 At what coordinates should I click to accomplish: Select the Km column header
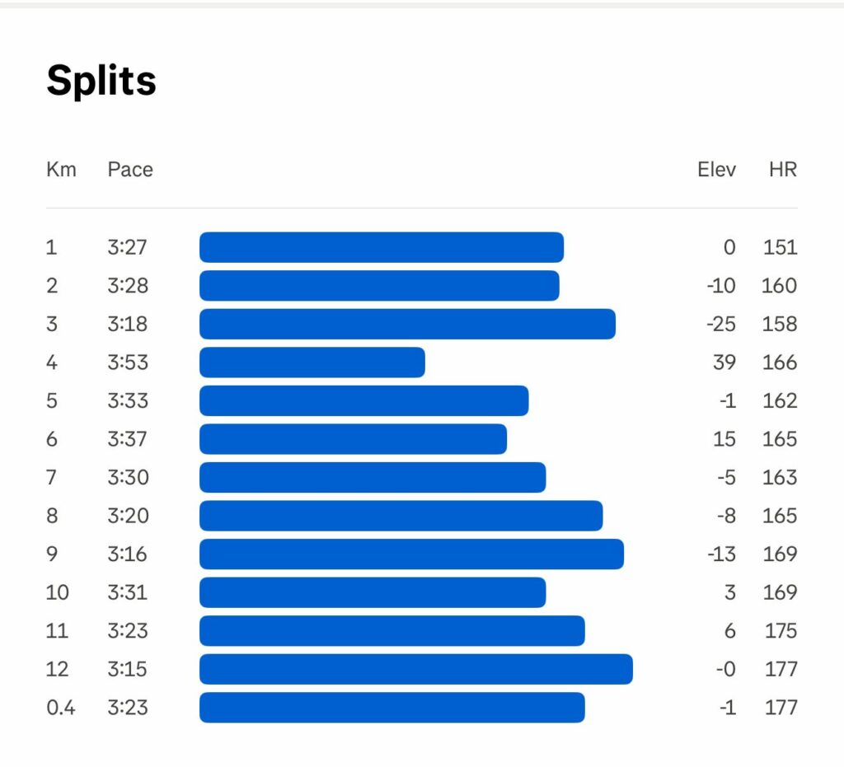[61, 170]
